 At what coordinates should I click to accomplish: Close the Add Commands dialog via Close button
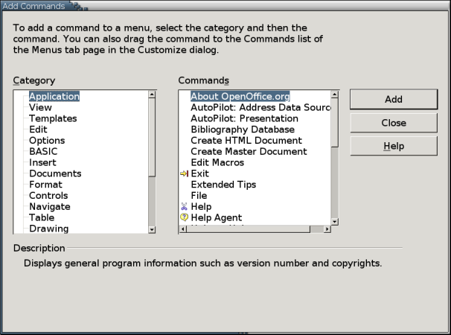pyautogui.click(x=394, y=123)
